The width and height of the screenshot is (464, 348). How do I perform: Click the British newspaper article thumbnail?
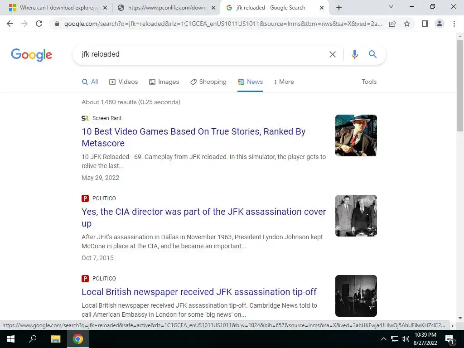pos(356,296)
